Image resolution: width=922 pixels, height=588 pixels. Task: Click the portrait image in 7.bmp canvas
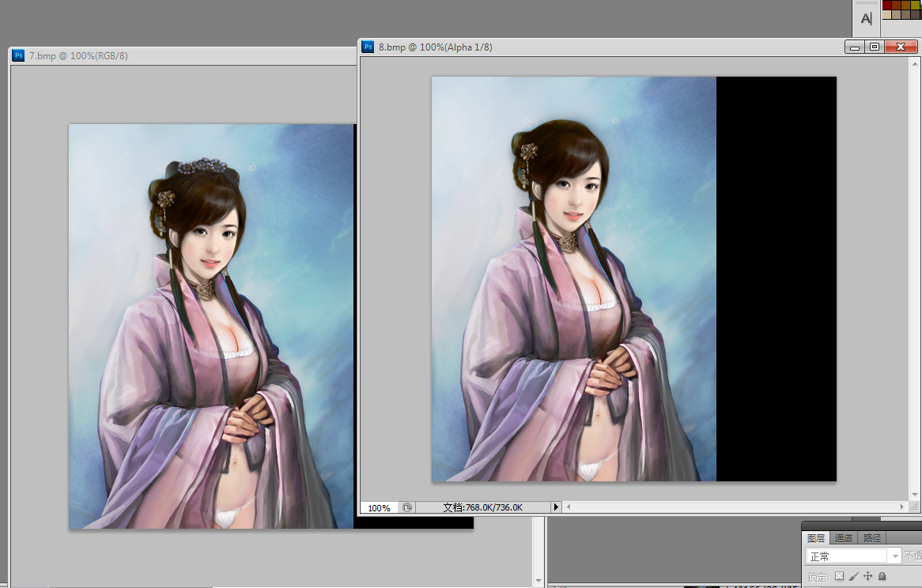tap(212, 326)
